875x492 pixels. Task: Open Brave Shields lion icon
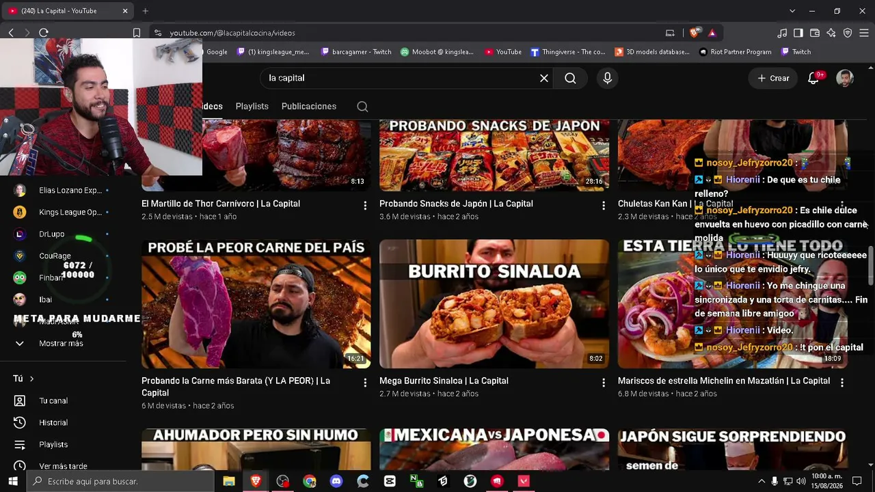[x=695, y=33]
